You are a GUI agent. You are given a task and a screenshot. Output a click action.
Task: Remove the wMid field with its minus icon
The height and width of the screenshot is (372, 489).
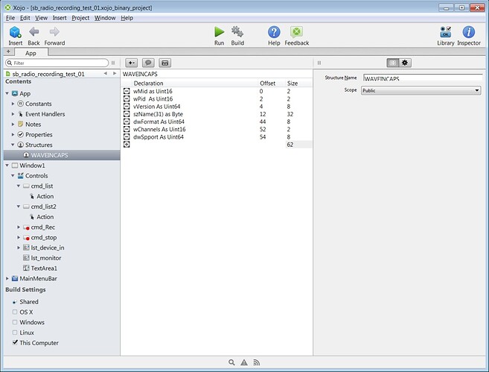pyautogui.click(x=127, y=91)
